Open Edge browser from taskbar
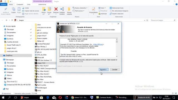The width and height of the screenshot is (178, 100). coord(48,97)
